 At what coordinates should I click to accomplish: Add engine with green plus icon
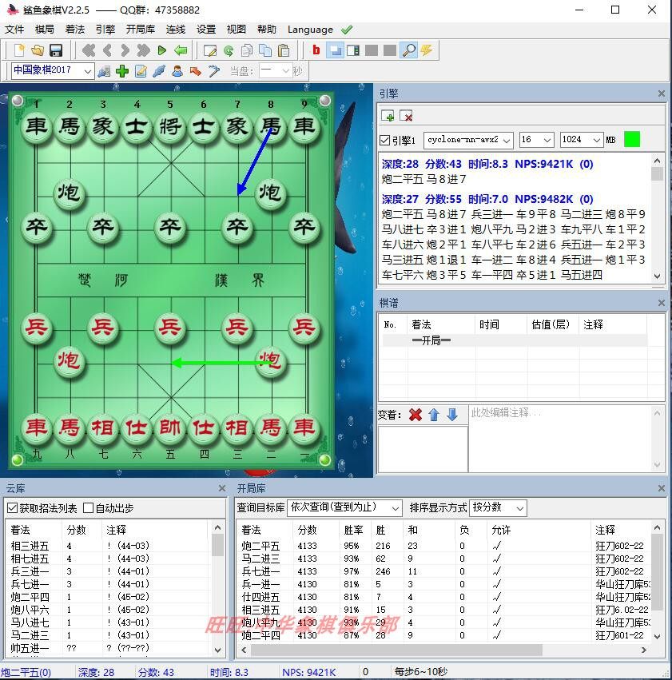388,116
